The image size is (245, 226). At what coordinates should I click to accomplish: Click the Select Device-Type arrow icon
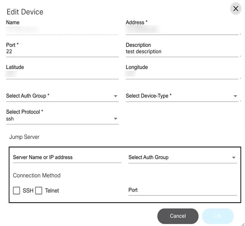coord(235,96)
